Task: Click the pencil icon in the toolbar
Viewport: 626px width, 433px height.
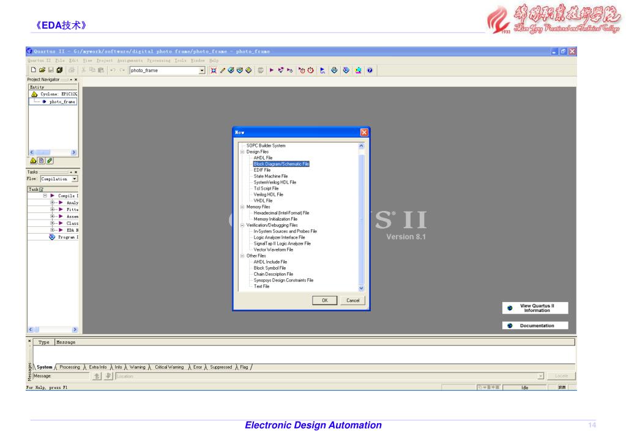Action: point(222,70)
